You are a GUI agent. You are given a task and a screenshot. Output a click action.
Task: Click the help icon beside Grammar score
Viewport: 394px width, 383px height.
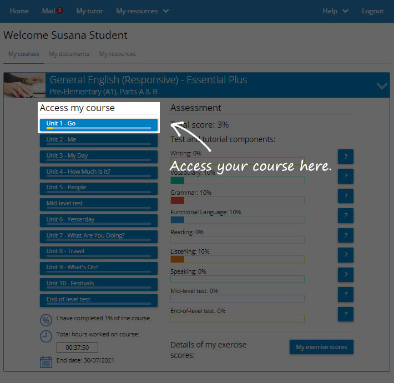(345, 196)
